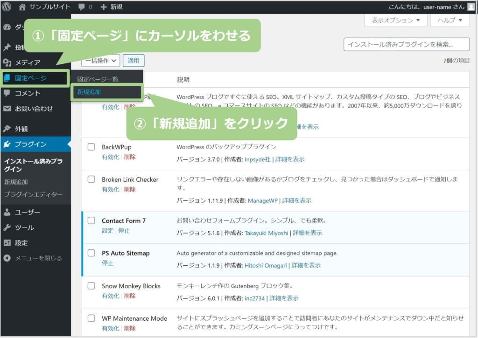This screenshot has width=478, height=338.
Task: Open the 一括操作 bulk action dropdown
Action: click(101, 61)
